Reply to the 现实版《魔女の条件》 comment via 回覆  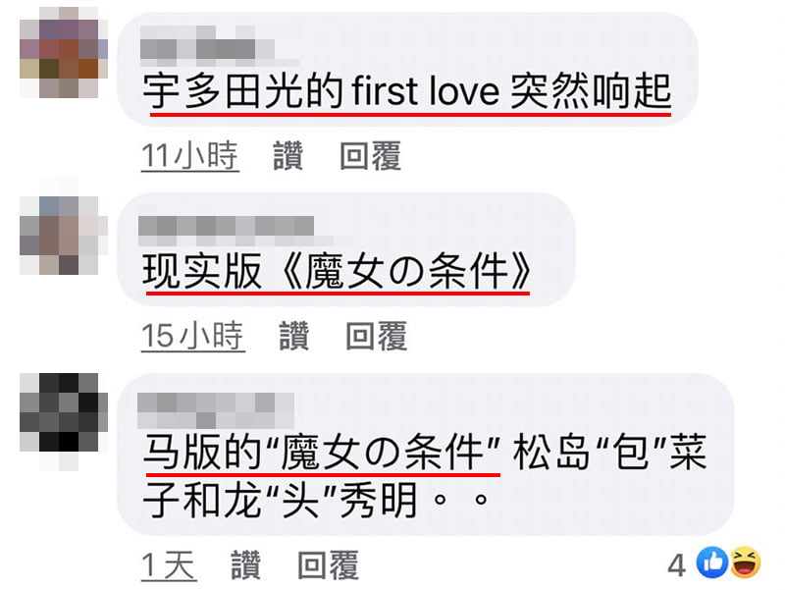[x=376, y=337]
